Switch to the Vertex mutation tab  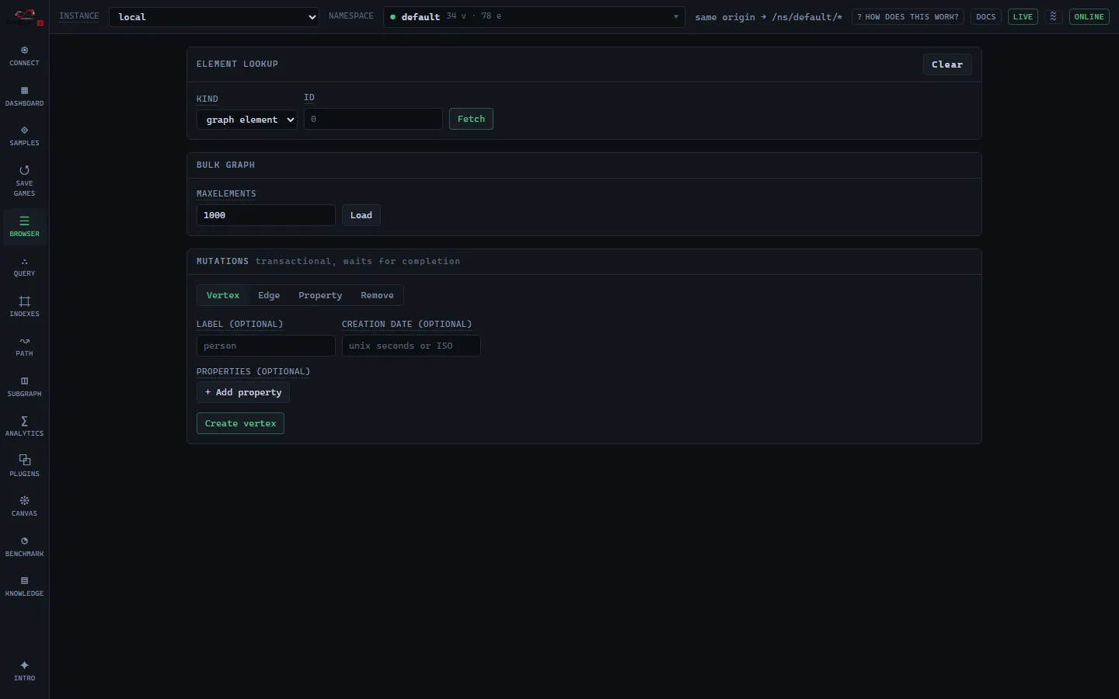point(223,295)
